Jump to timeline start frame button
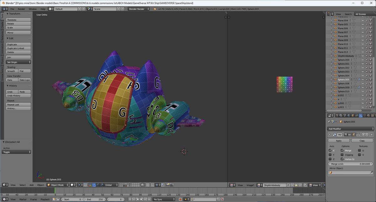376x202 pixels. tap(130, 199)
